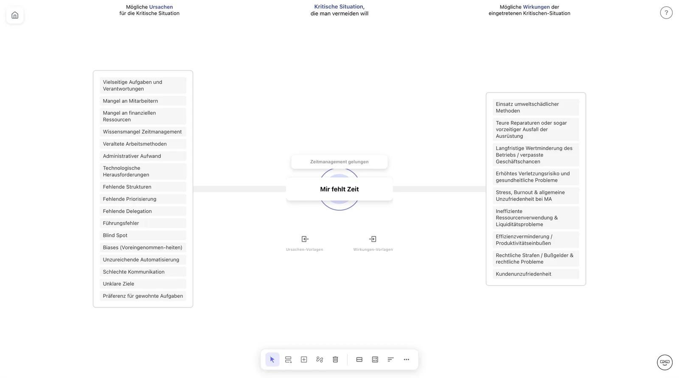The image size is (679, 378).
Task: Click the 'Wirkungen' heading link
Action: pos(536,7)
